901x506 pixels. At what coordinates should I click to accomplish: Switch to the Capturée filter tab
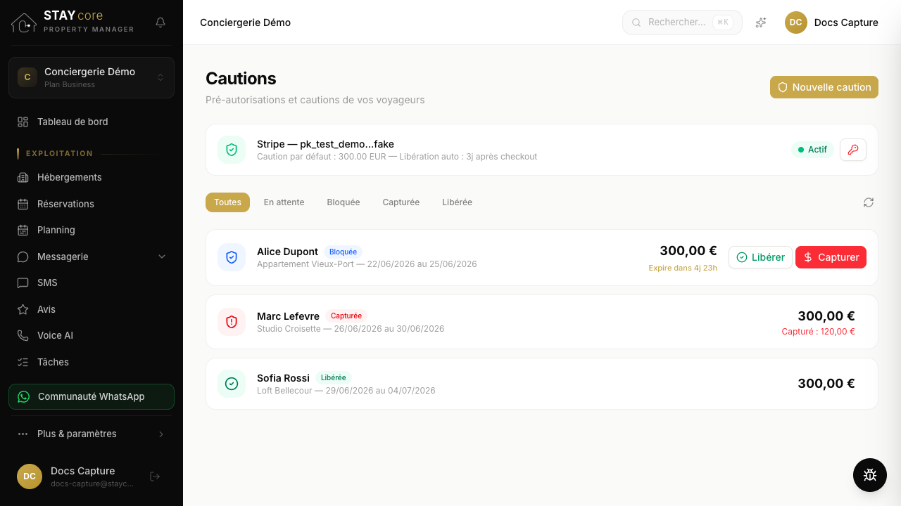pos(401,202)
